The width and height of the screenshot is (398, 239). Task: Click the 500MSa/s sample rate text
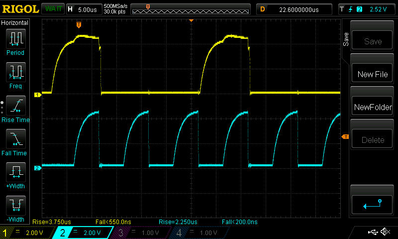point(115,6)
